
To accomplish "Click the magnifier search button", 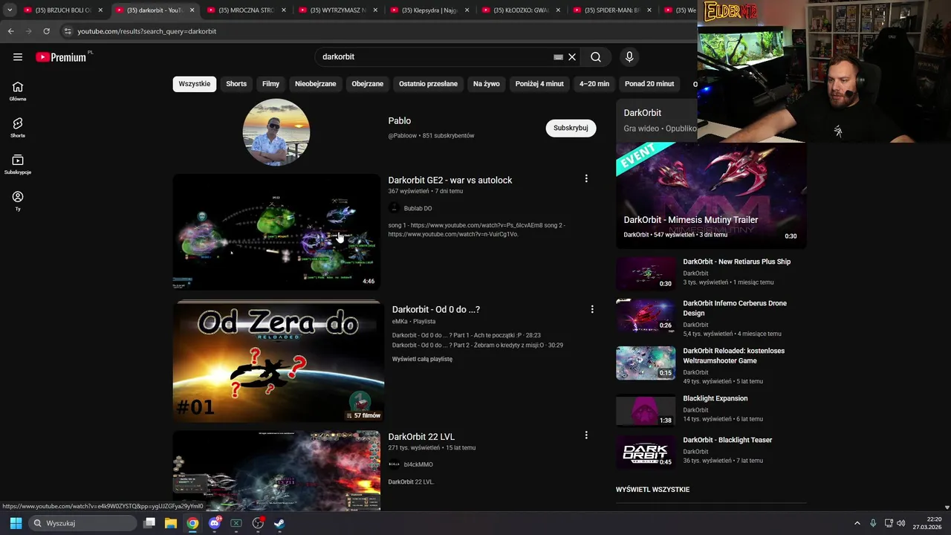I will pos(596,56).
